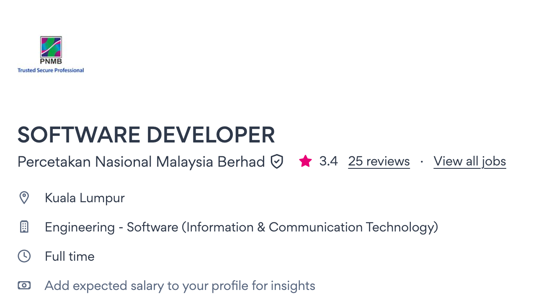Click the building classification icon

(x=24, y=227)
